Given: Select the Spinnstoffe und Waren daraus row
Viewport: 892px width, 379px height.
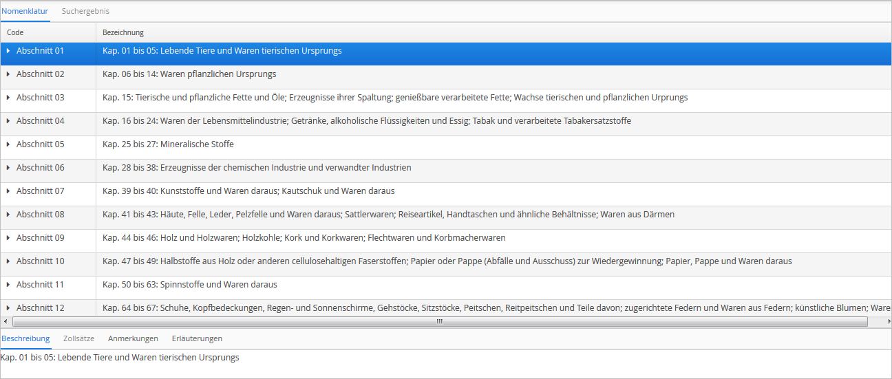Looking at the screenshot, I should click(x=446, y=285).
